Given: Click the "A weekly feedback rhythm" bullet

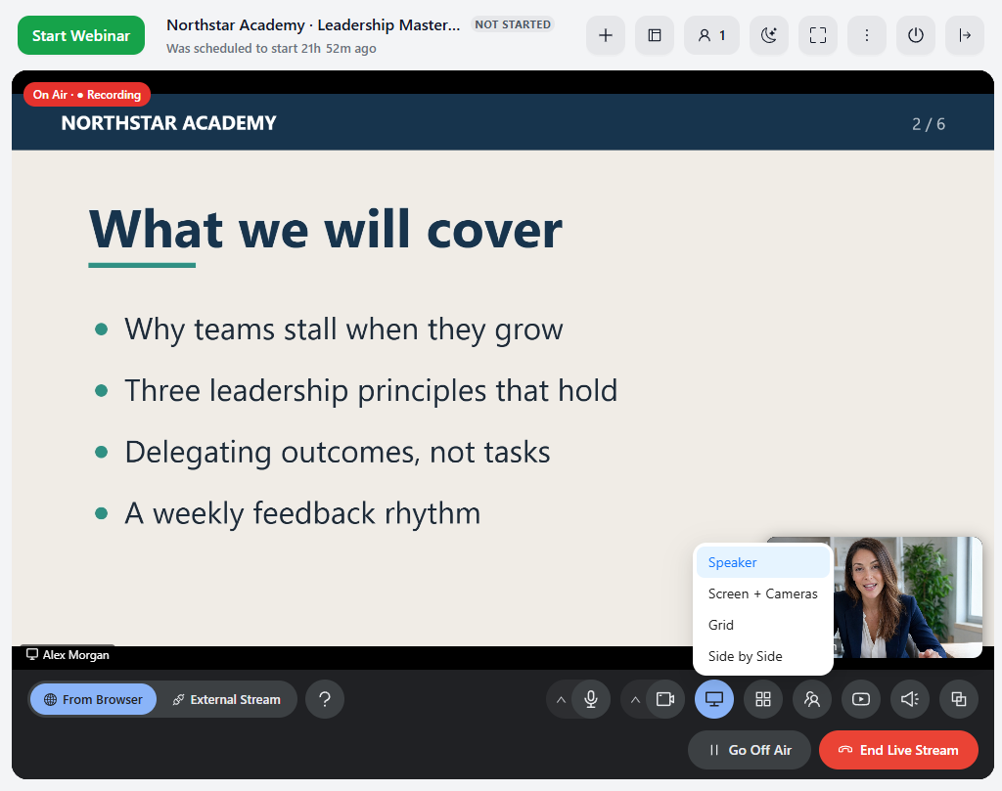Looking at the screenshot, I should [x=302, y=513].
